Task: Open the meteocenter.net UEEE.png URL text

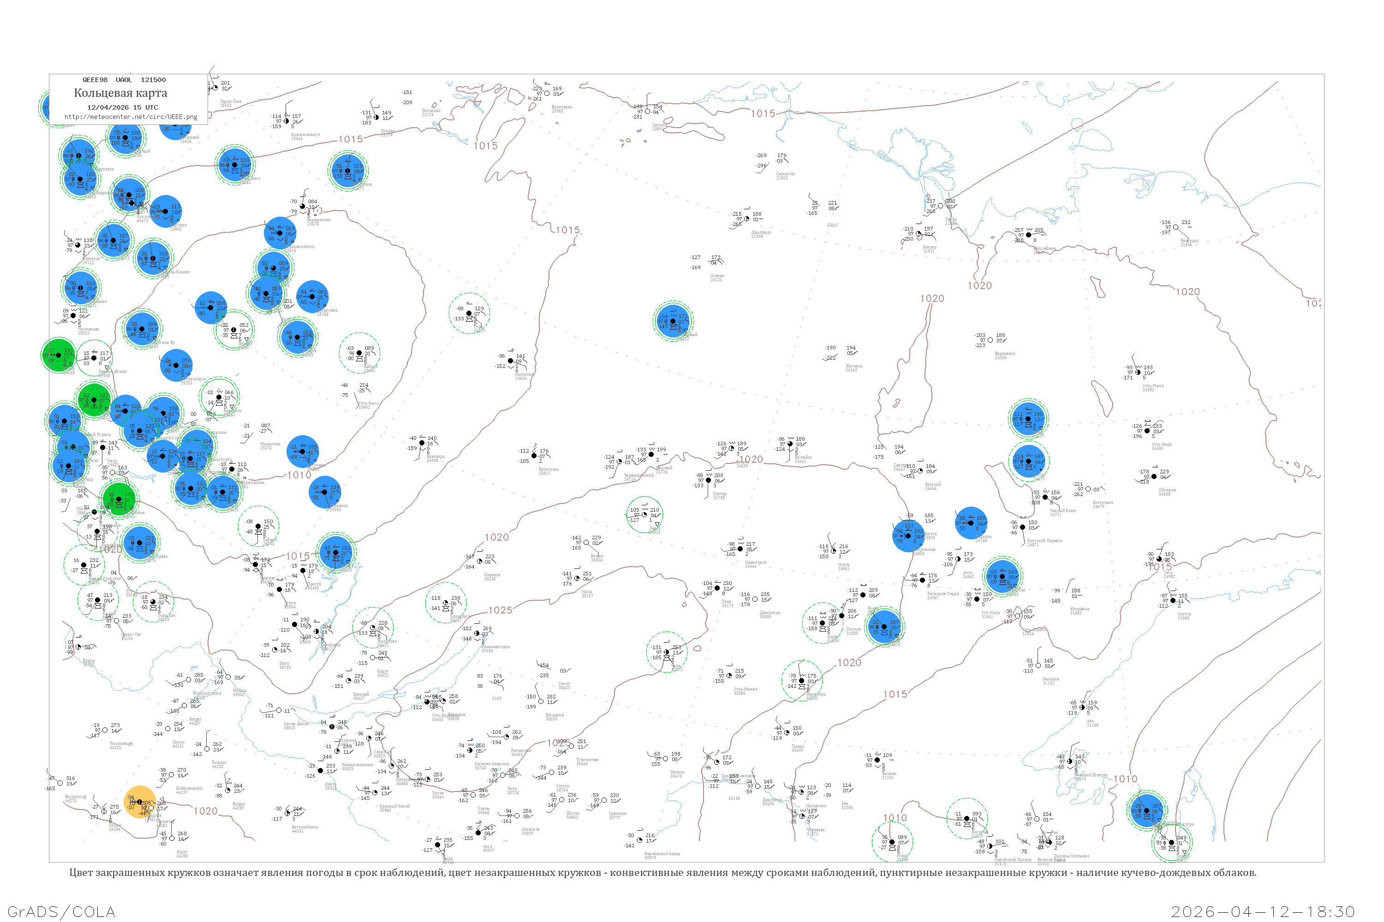Action: (131, 117)
